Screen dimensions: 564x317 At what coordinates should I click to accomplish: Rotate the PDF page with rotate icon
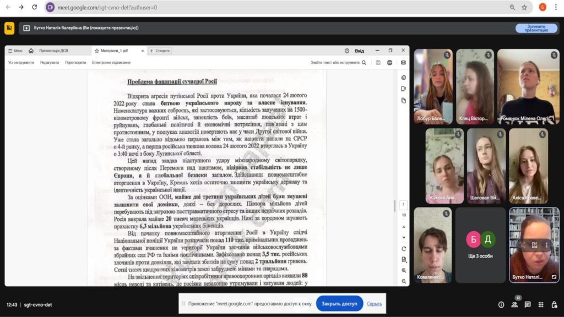(404, 249)
